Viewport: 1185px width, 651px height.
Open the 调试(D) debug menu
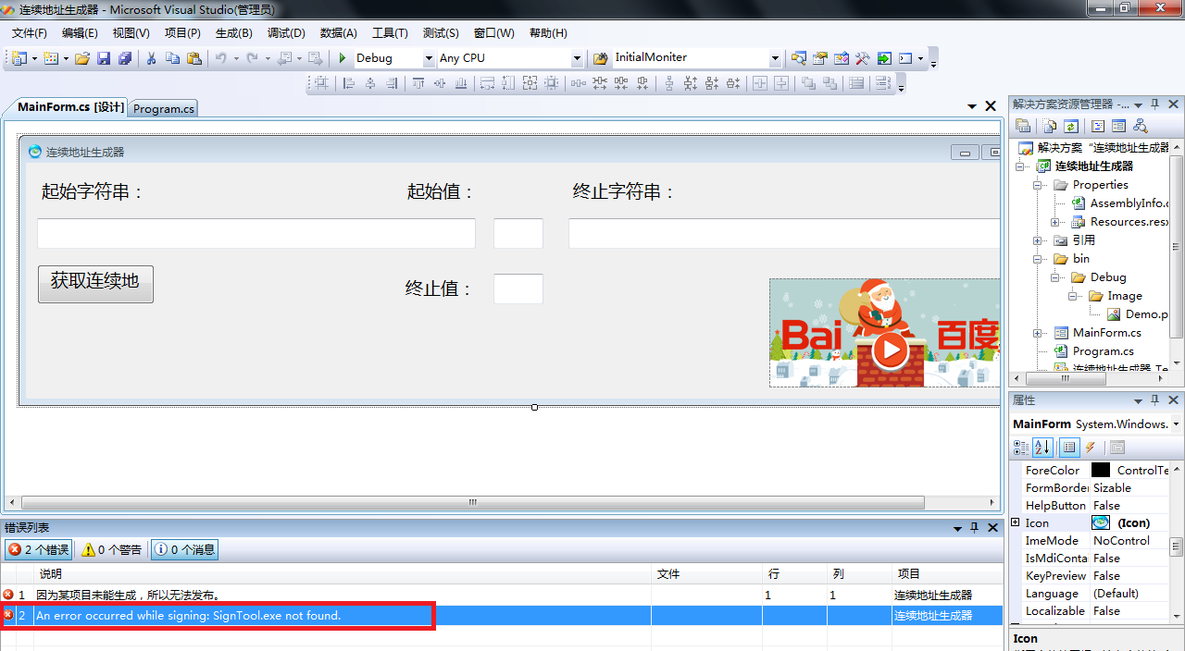(286, 33)
